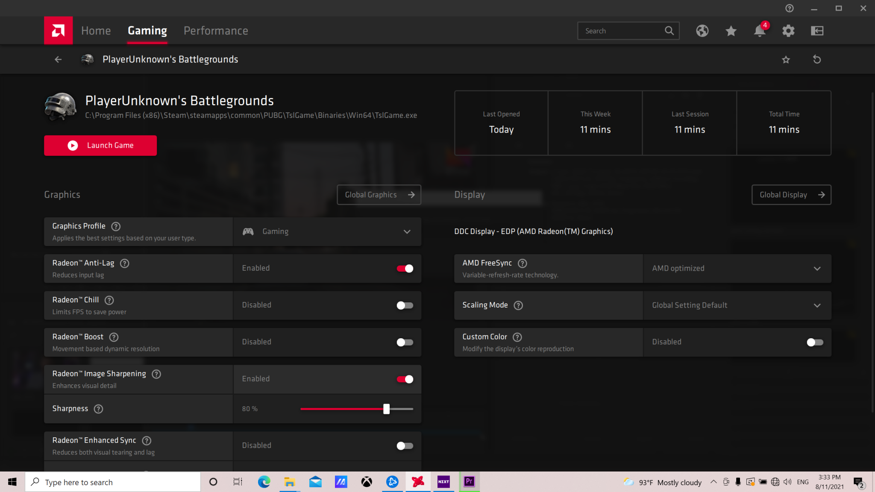The height and width of the screenshot is (492, 875).
Task: Show help for Radeon Anti-Lag
Action: [124, 264]
